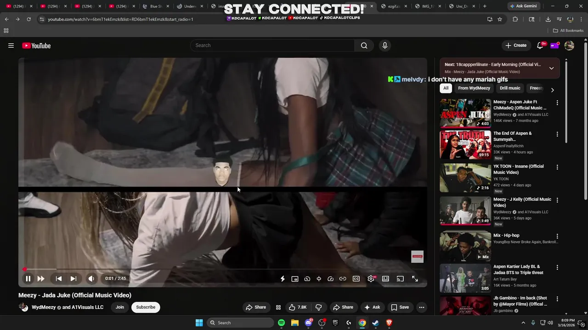The width and height of the screenshot is (588, 330).
Task: Reload the page in Chrome
Action: 28,19
